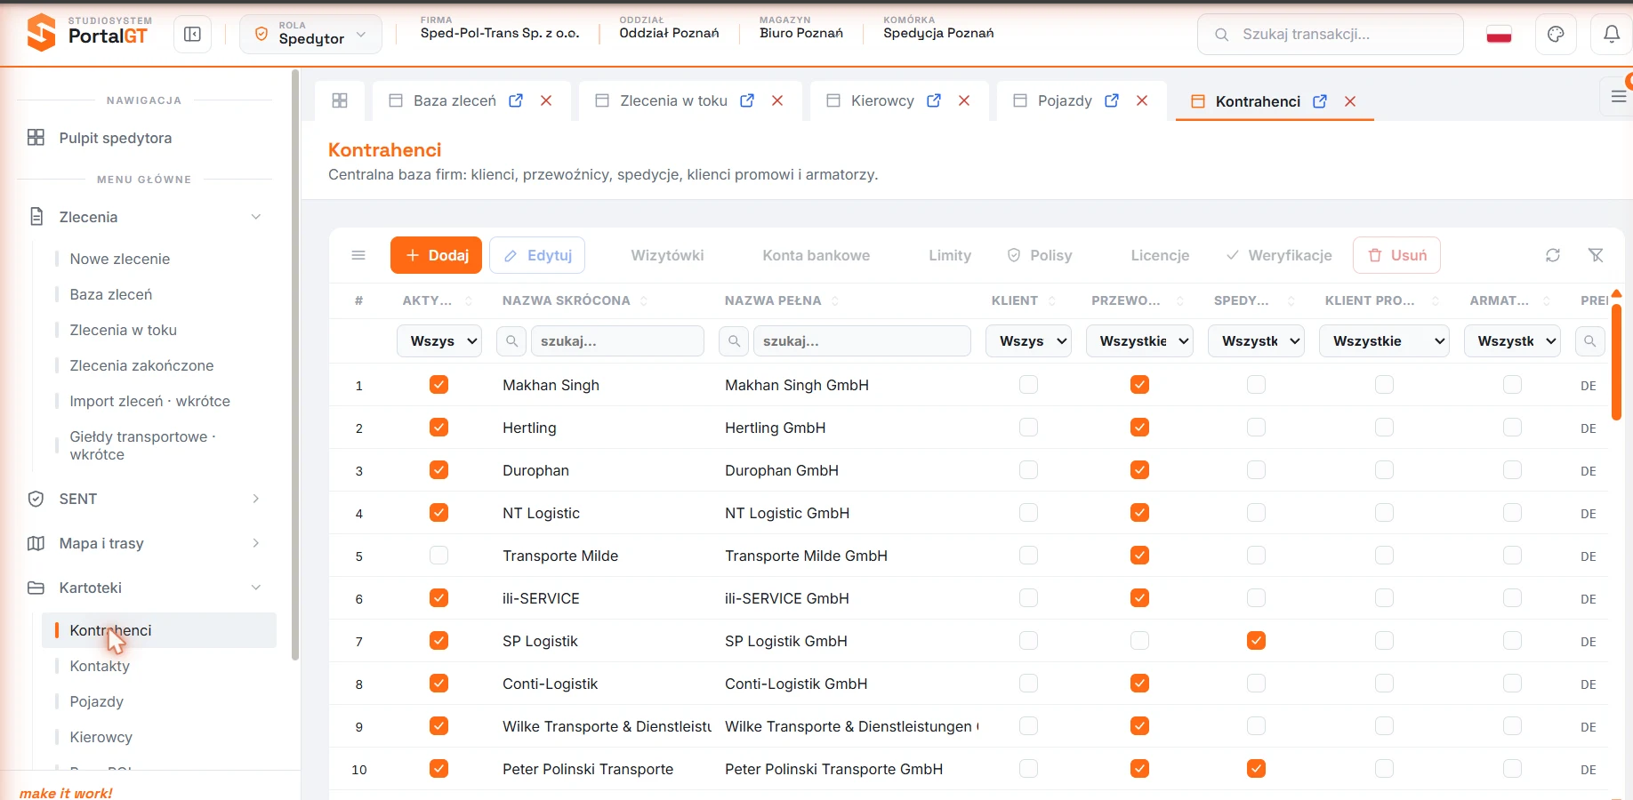
Task: Open the Klient promowy filter dropdown
Action: pos(1384,340)
